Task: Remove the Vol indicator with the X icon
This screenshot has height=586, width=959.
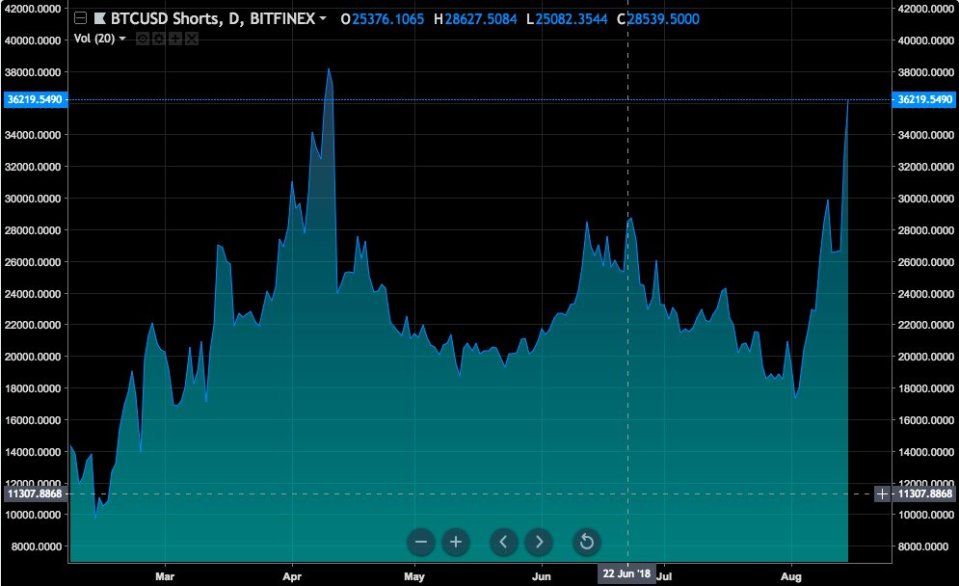Action: [192, 40]
